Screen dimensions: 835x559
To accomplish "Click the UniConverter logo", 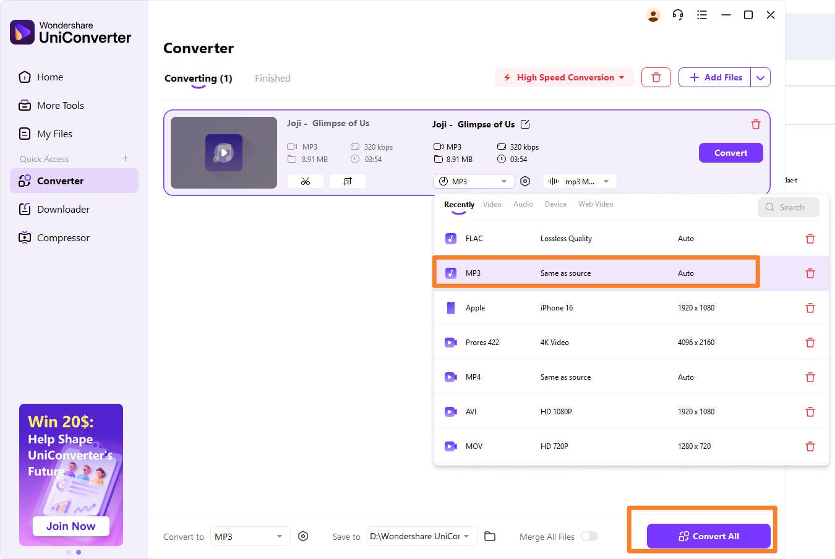I will click(x=71, y=32).
